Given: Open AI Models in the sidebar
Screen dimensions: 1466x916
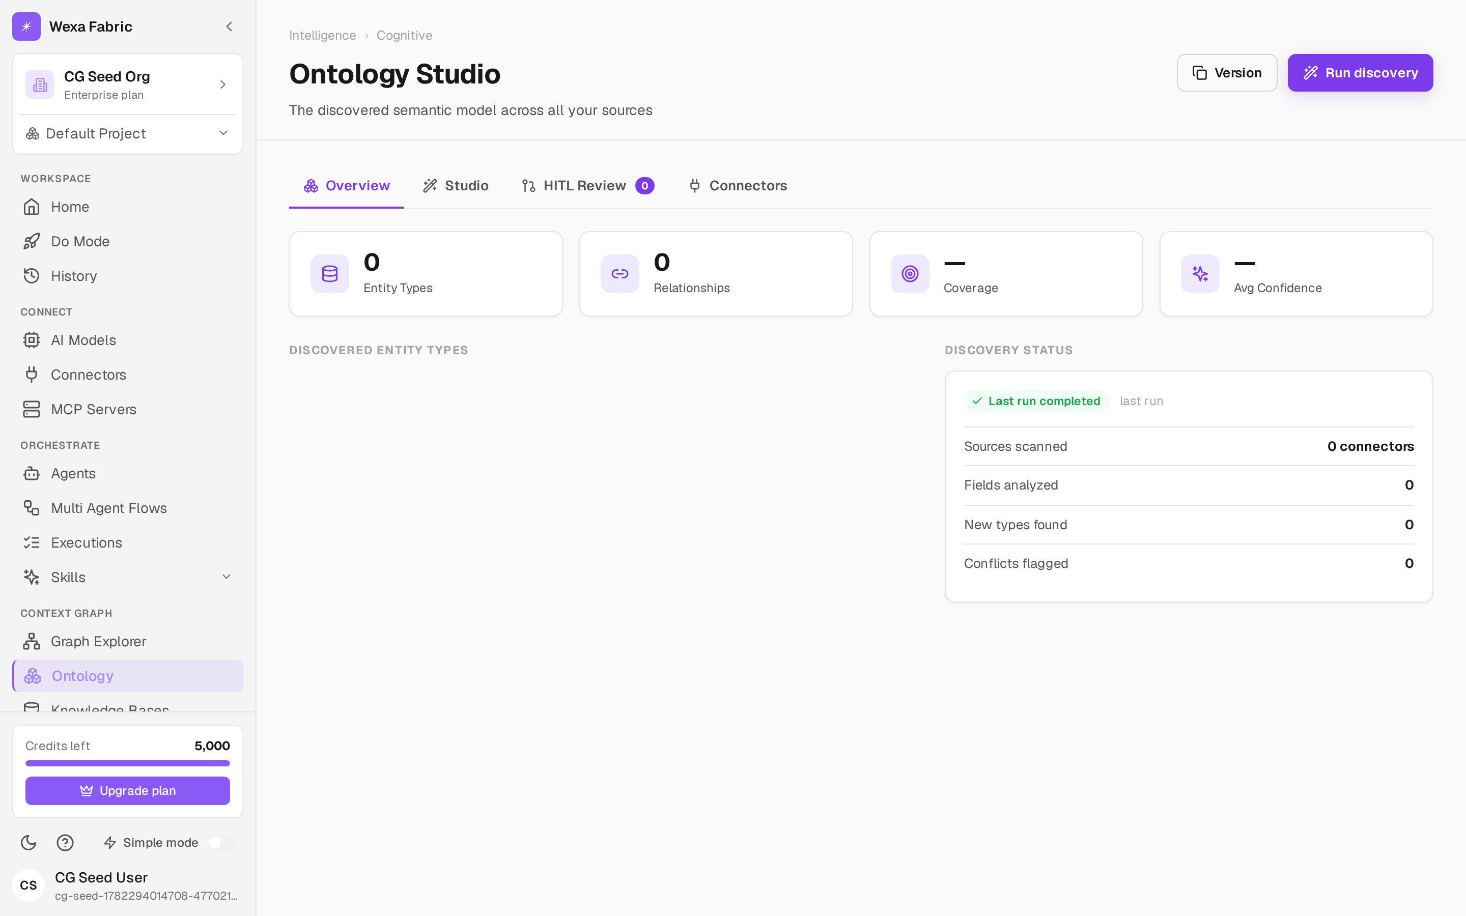Looking at the screenshot, I should coord(128,340).
